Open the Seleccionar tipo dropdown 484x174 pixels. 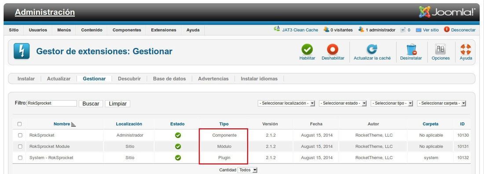point(392,103)
